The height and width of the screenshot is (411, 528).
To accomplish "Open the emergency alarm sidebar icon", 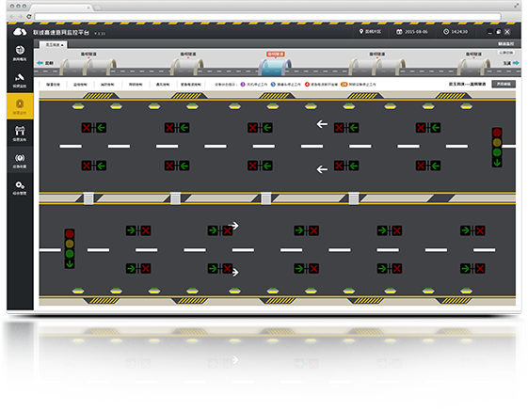I will point(20,160).
